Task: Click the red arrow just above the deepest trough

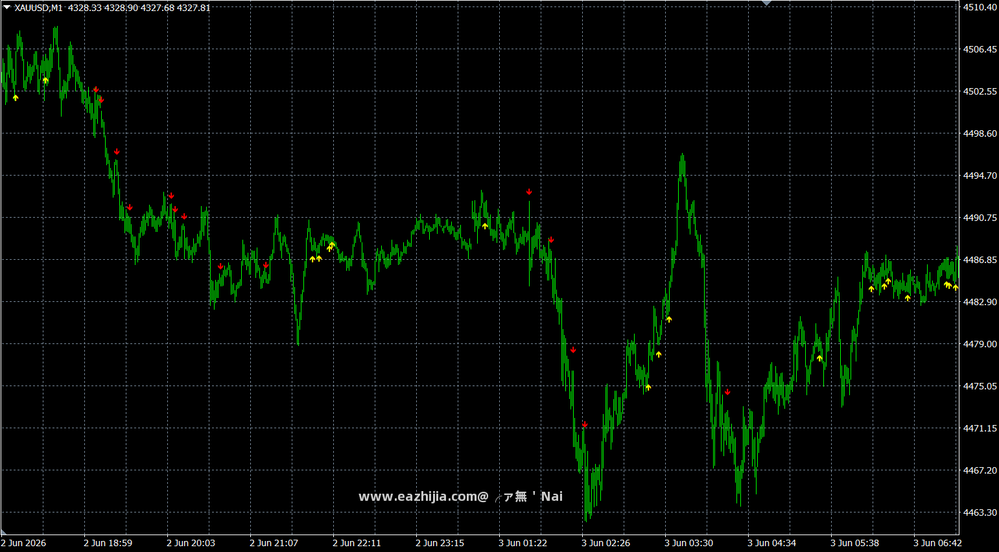Action: tap(585, 424)
